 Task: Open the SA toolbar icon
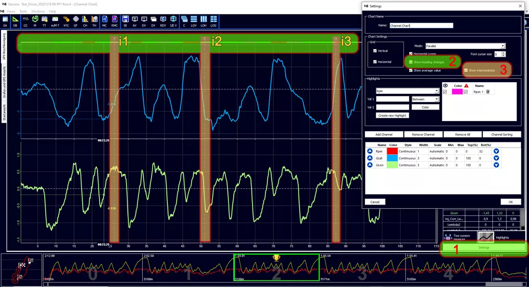click(5, 21)
